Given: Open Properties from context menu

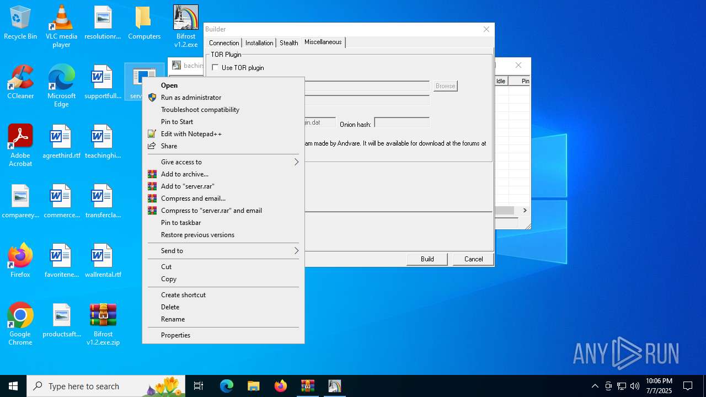Looking at the screenshot, I should point(223,335).
